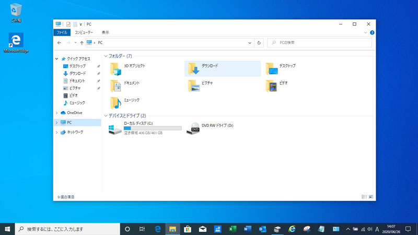
Task: Open Microsoft Store from the taskbar
Action: (188, 229)
